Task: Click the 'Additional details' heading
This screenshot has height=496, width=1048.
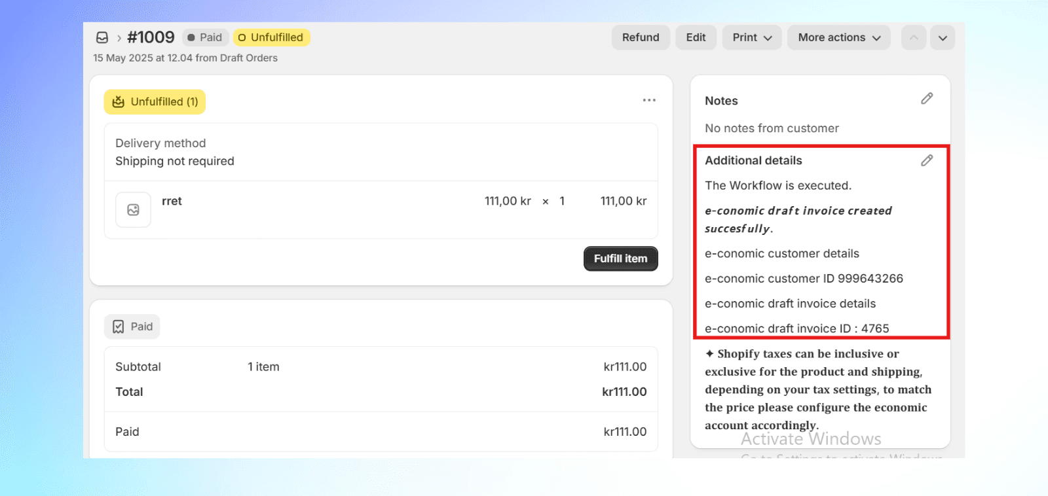Action: pyautogui.click(x=753, y=160)
